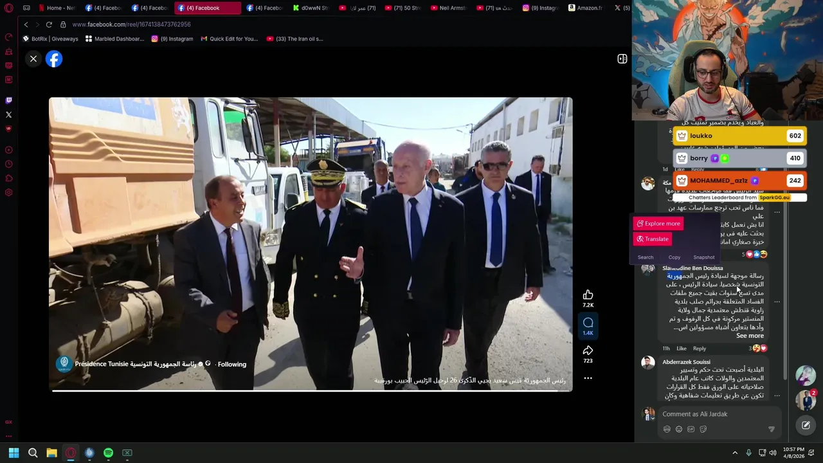Open the BotRix | Giveaways bookmark

tap(51, 39)
